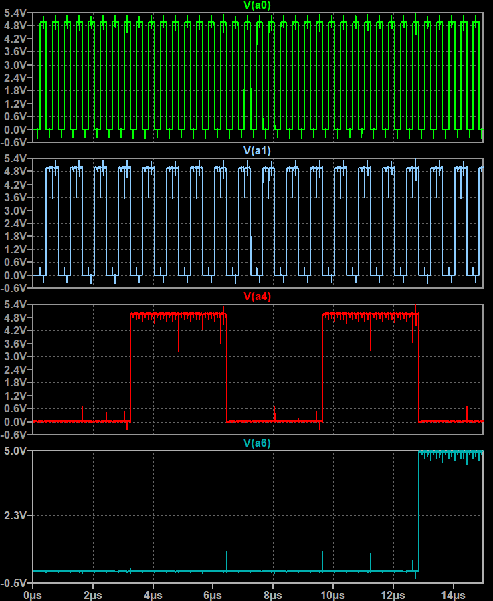Click the 0.0V label on V(a1) axis
The image size is (493, 601).
click(x=15, y=275)
